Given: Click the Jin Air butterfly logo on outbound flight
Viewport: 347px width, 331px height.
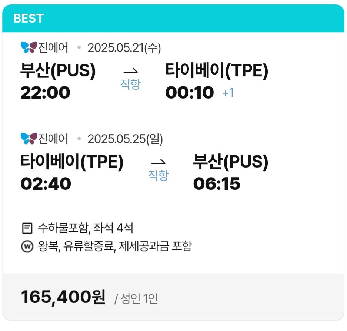Looking at the screenshot, I should tap(29, 47).
